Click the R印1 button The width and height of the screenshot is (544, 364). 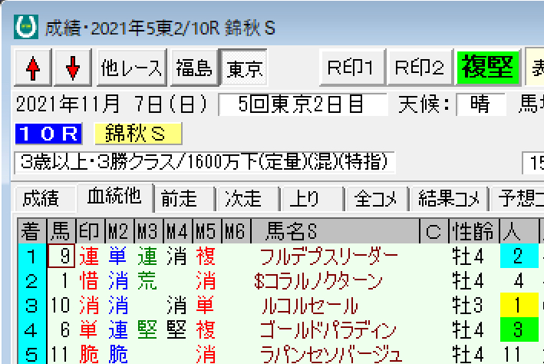351,68
